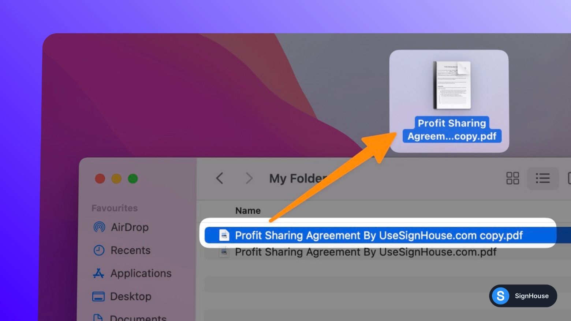Switch to list view

tap(542, 178)
